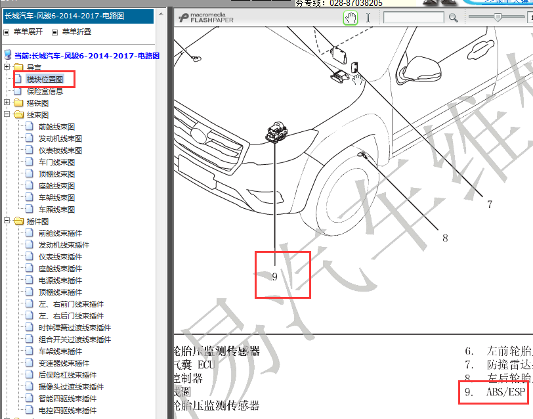The image size is (533, 419).
Task: Open 后保险杠线束插件 page
Action: coord(68,375)
